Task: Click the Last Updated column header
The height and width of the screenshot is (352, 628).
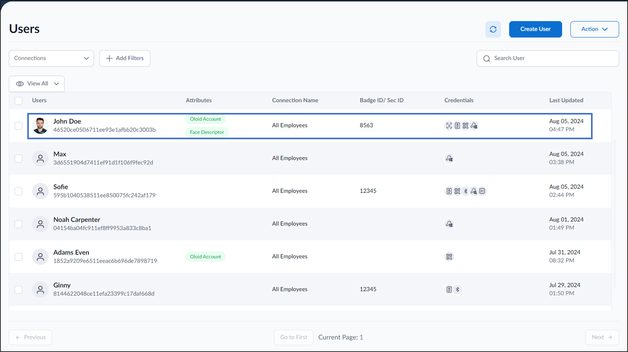Action: 566,100
